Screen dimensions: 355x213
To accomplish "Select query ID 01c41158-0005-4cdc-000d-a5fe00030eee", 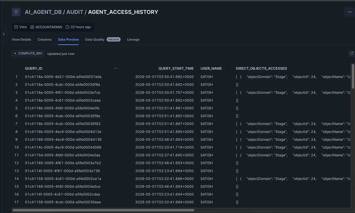I will tap(63, 202).
